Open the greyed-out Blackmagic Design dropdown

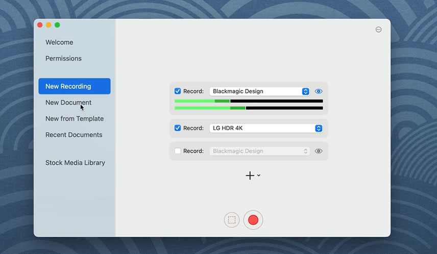pyautogui.click(x=259, y=151)
